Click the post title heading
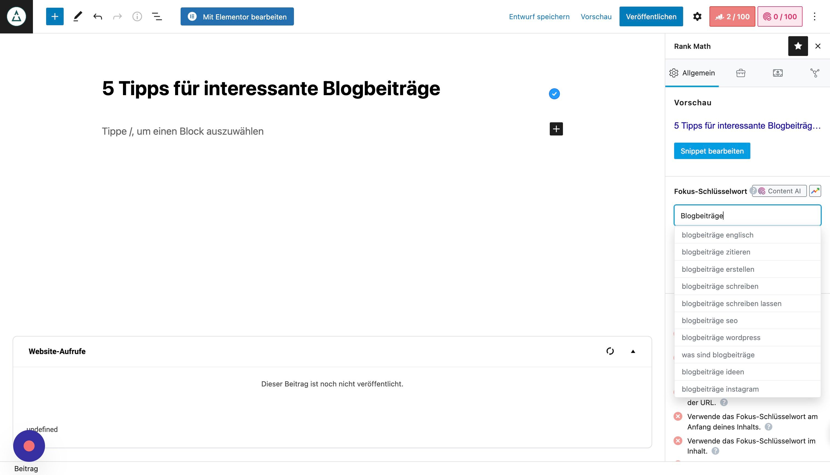 271,88
